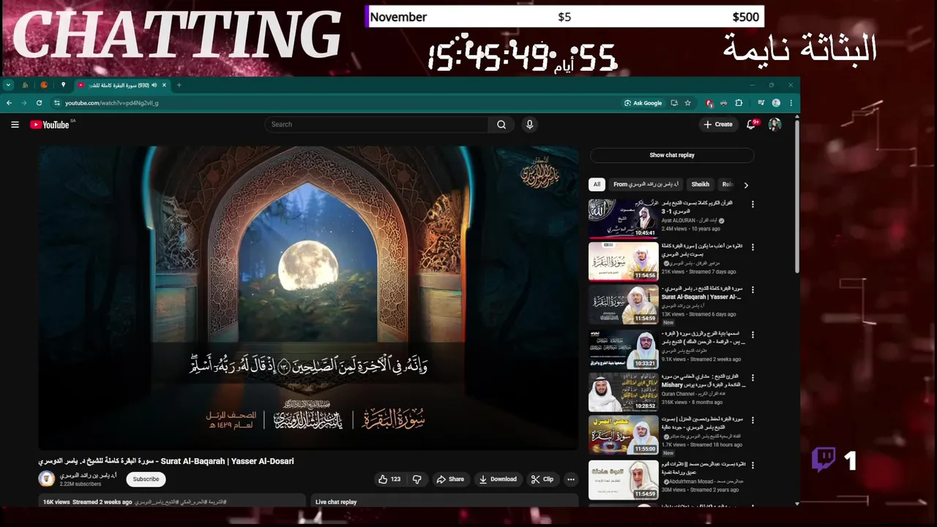This screenshot has width=937, height=527.
Task: Switch to the first pinned browser tab
Action: coord(26,85)
